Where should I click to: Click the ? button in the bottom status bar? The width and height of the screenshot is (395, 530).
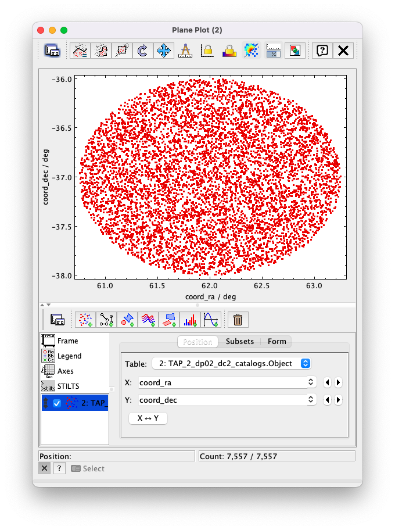pyautogui.click(x=59, y=468)
